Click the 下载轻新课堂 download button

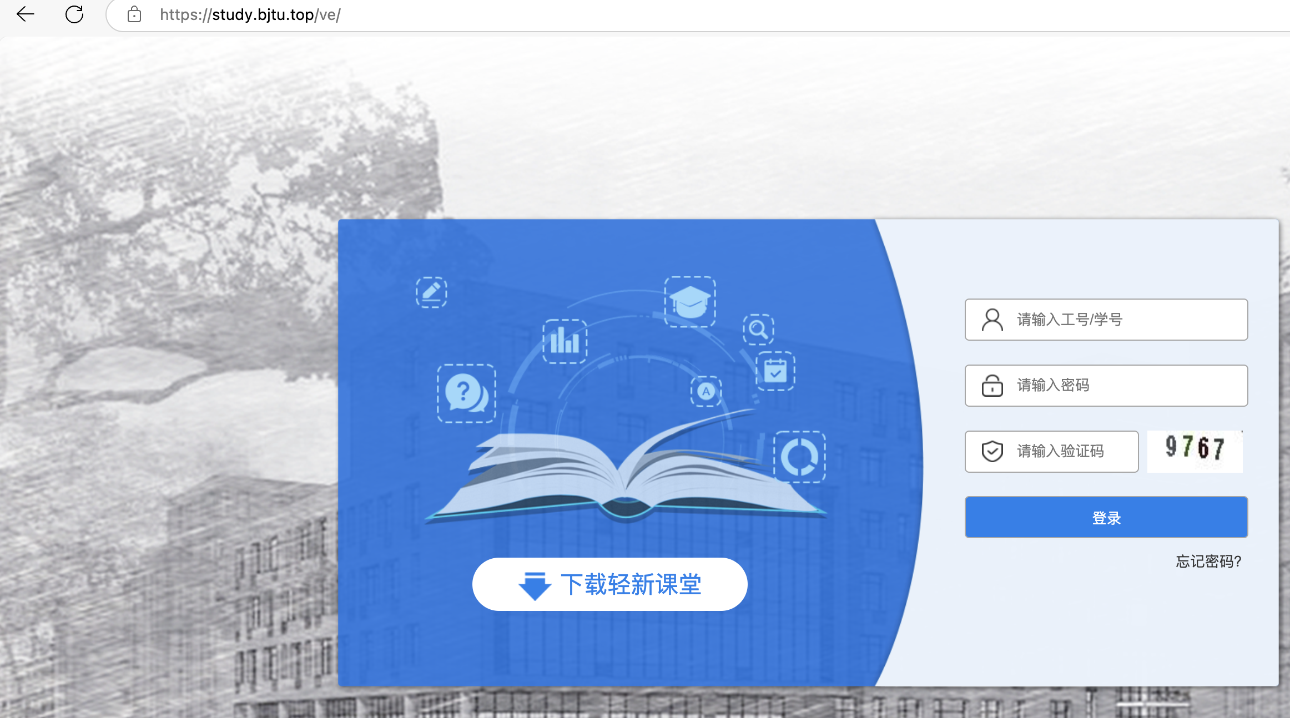click(610, 584)
